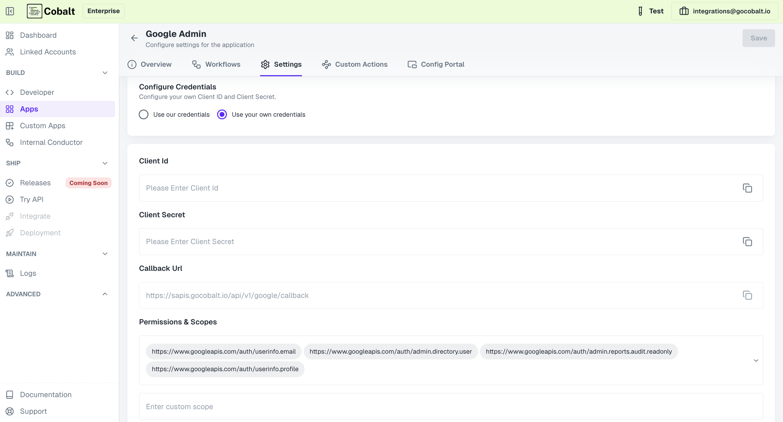The width and height of the screenshot is (783, 422).
Task: Collapse the MAINTAIN section chevron
Action: click(105, 254)
